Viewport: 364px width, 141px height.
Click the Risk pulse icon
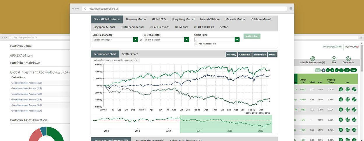coord(334,58)
